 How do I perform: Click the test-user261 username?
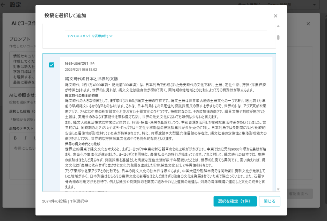click(x=76, y=63)
